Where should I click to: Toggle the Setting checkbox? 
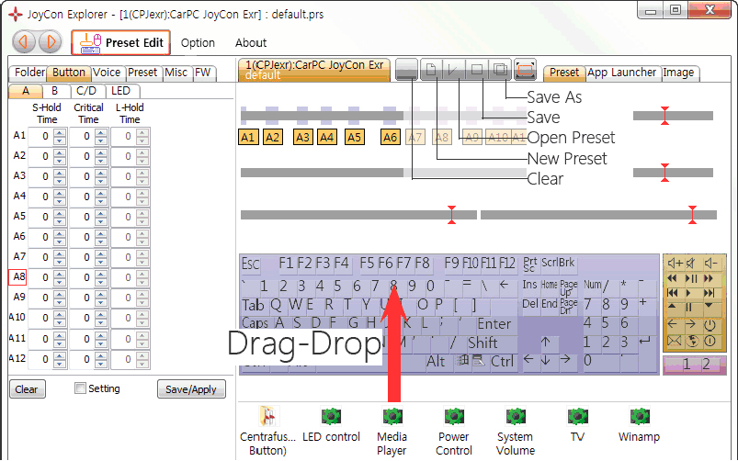point(81,388)
